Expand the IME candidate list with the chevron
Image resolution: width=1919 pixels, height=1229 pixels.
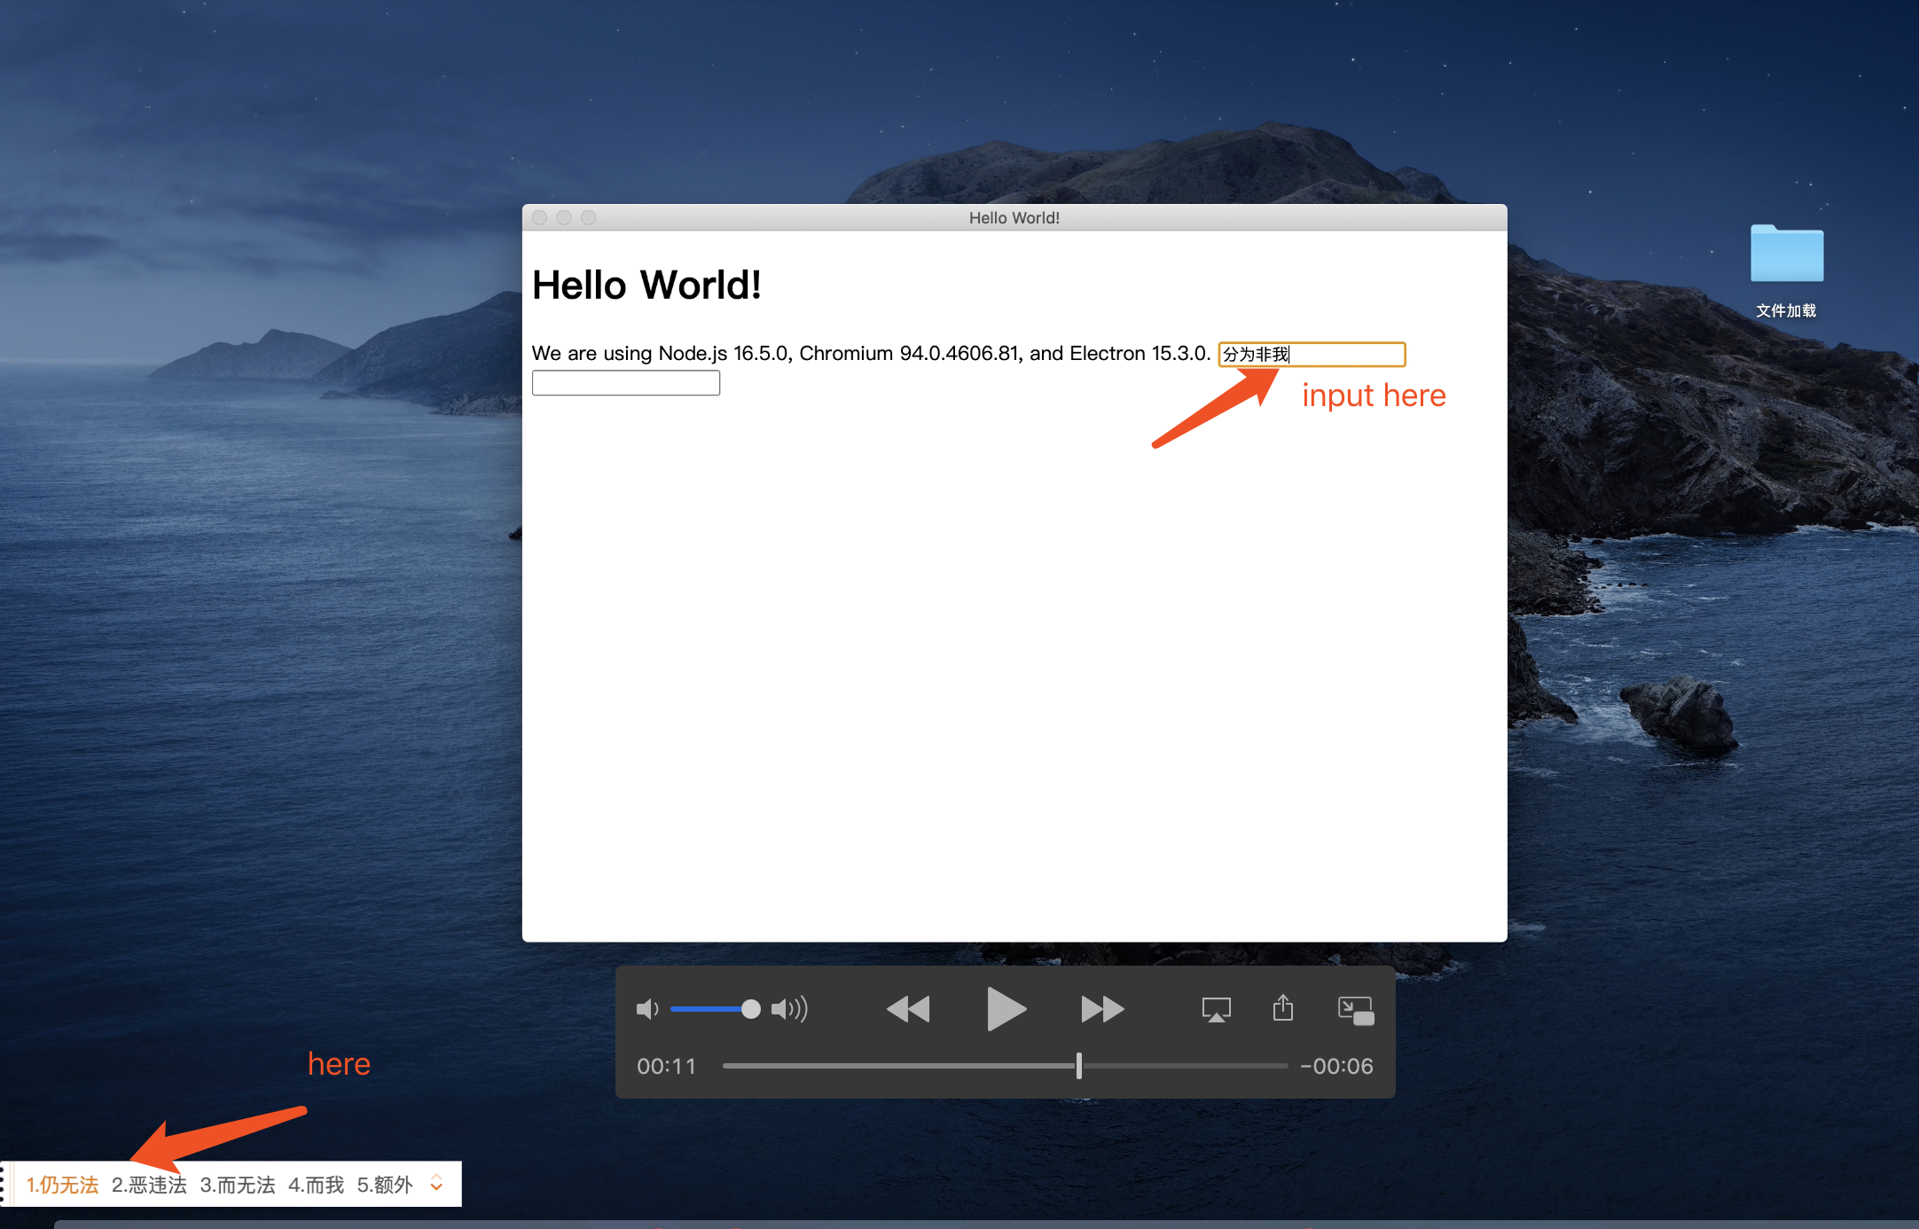point(436,1183)
